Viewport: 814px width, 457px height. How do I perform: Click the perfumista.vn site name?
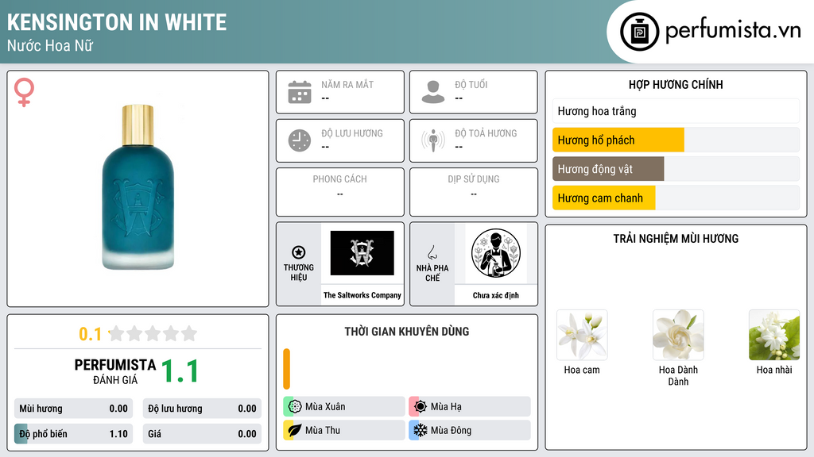(733, 31)
